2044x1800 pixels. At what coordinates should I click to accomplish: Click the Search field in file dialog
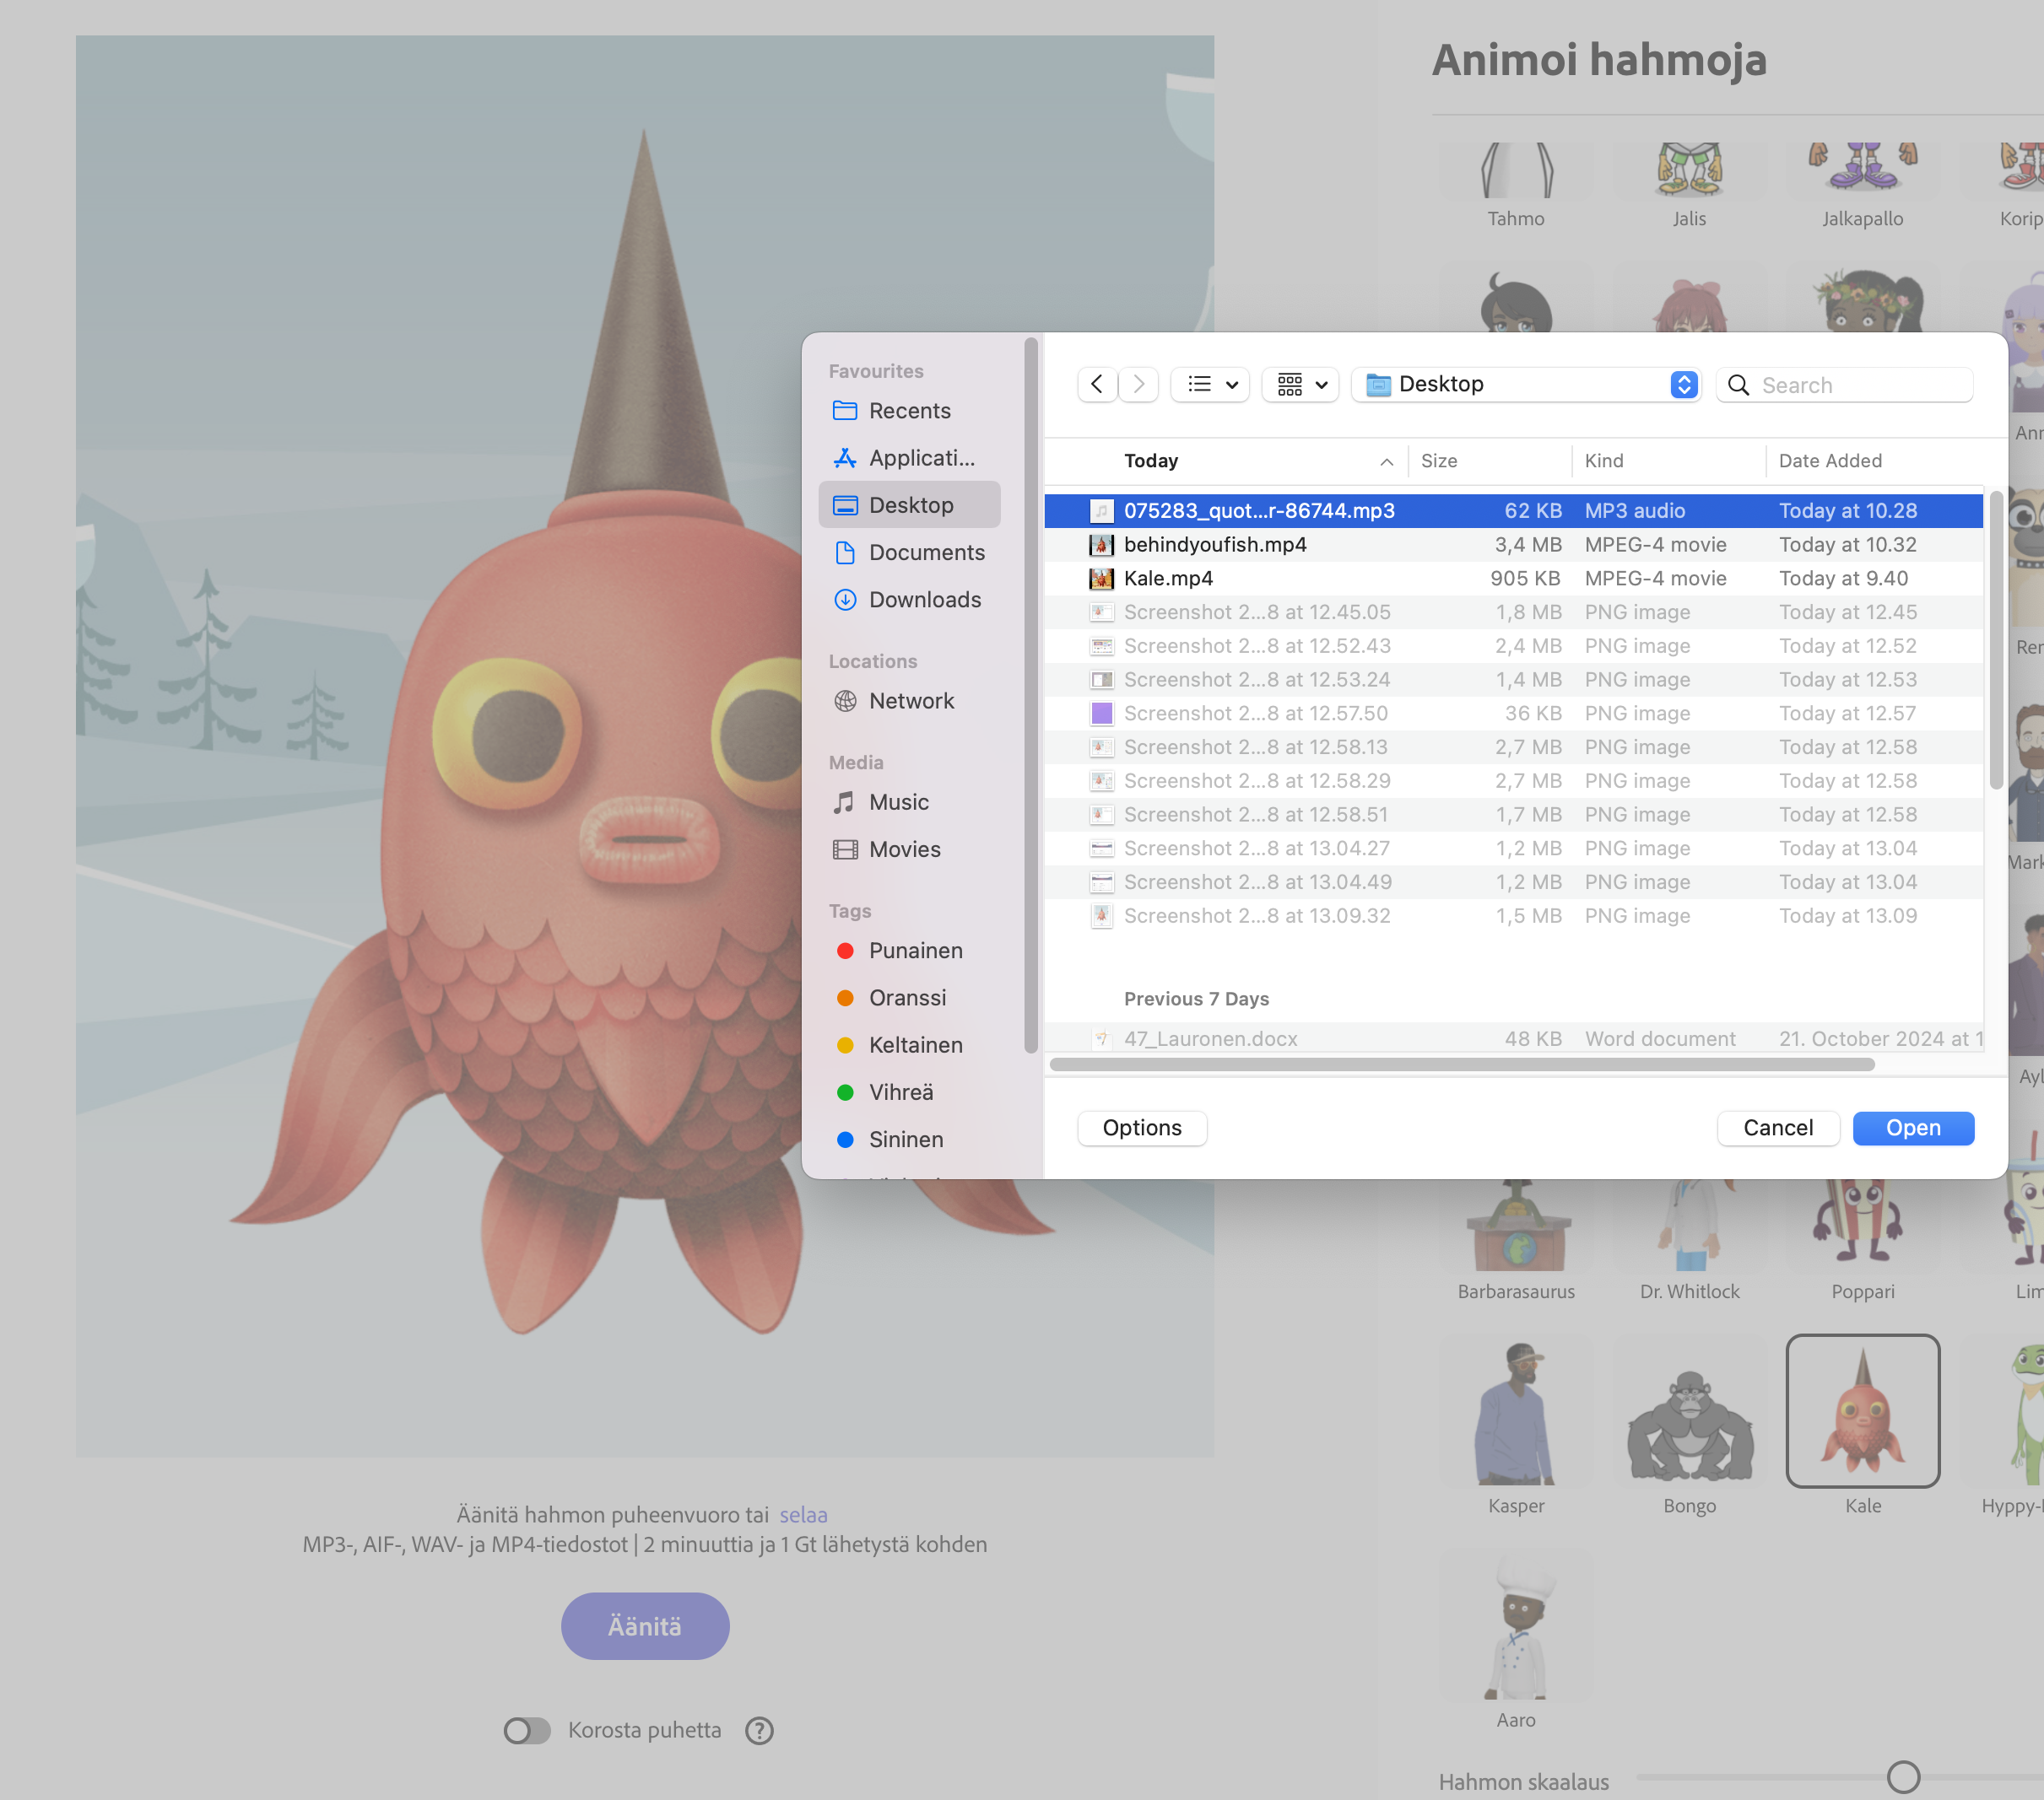[1860, 385]
